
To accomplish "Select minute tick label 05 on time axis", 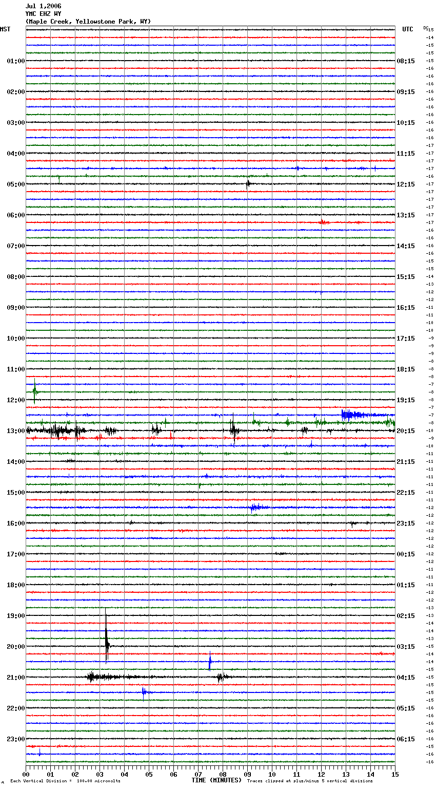I will (x=149, y=774).
